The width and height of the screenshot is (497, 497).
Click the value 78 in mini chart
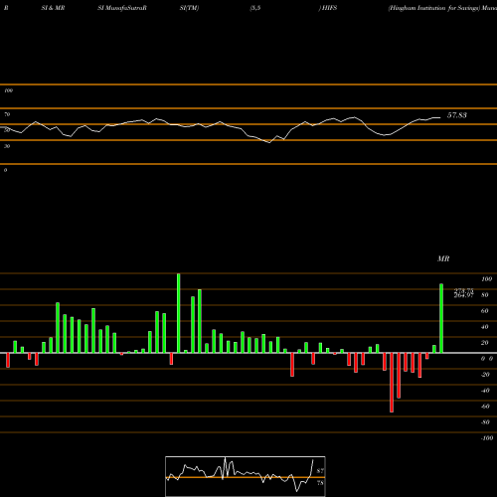(x=320, y=483)
